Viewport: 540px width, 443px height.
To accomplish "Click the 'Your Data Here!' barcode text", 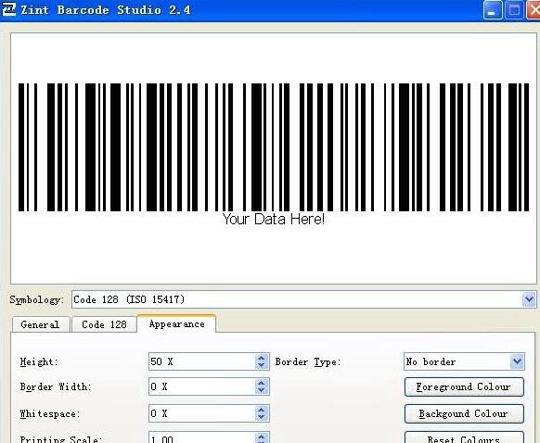I will point(274,219).
